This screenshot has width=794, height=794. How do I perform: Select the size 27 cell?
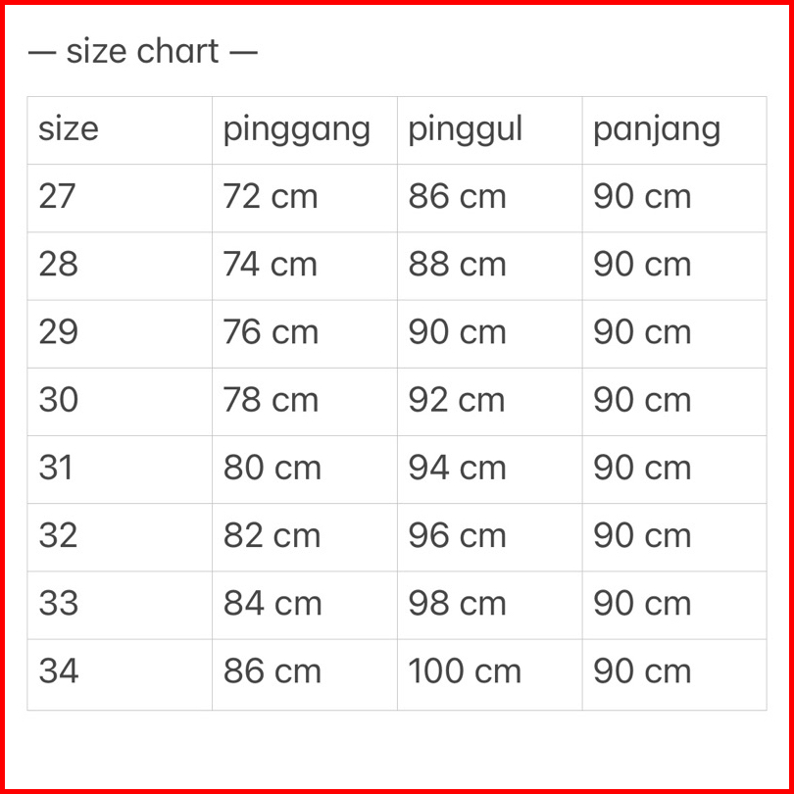coord(57,197)
